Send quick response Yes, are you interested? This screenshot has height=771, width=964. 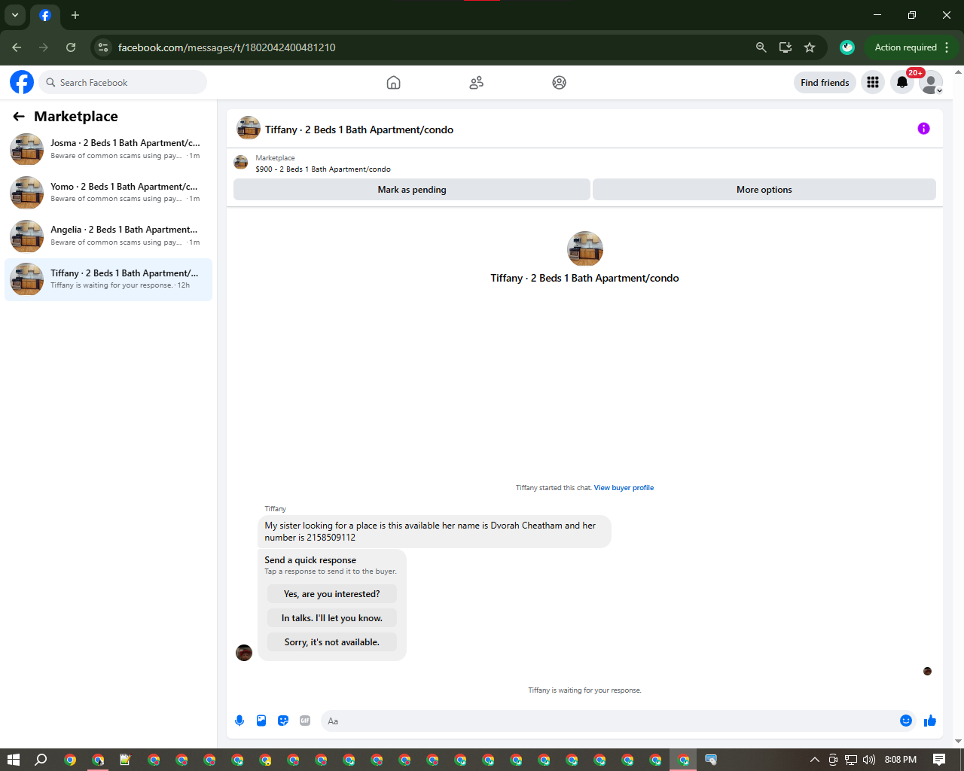pyautogui.click(x=332, y=594)
